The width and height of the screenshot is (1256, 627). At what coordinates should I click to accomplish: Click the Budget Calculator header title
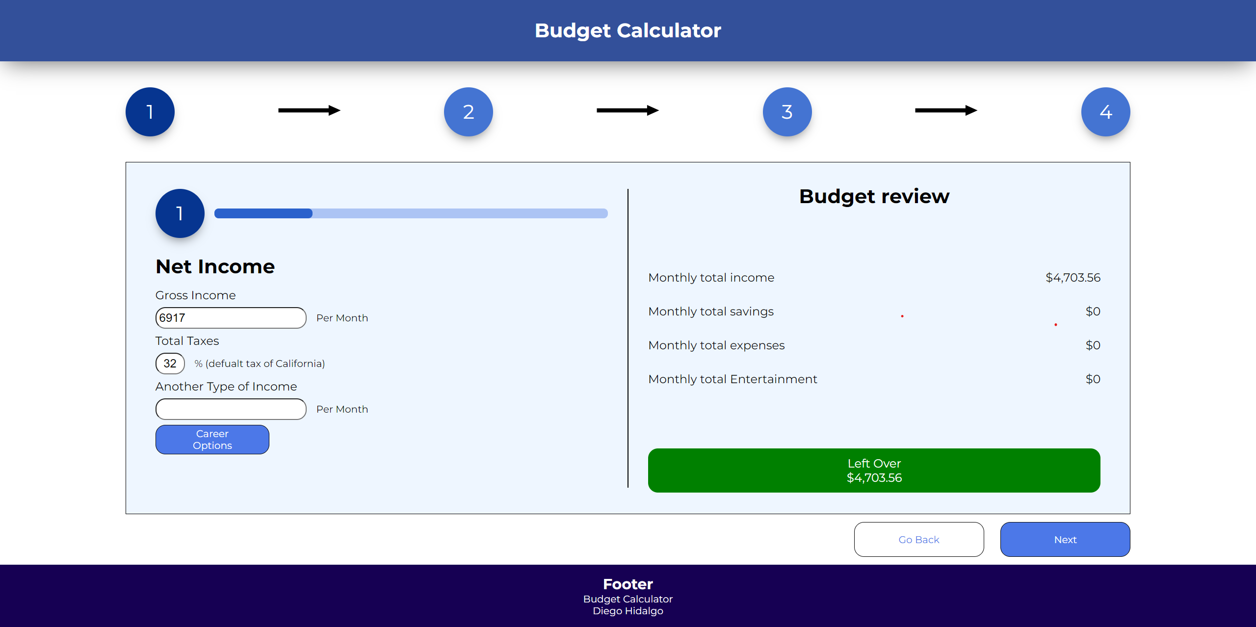click(x=628, y=30)
